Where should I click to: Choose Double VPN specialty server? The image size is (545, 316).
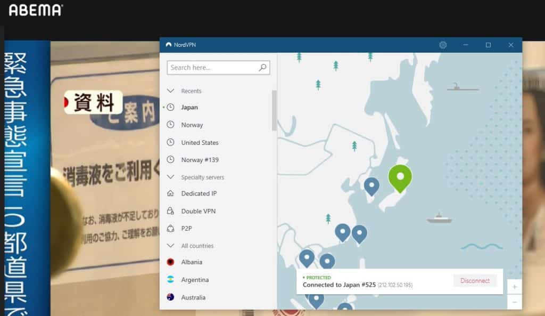(x=199, y=211)
